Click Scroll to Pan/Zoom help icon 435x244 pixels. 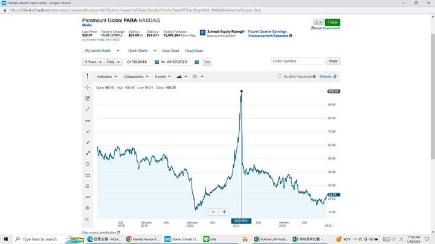point(314,77)
